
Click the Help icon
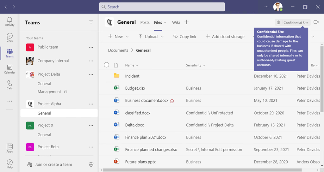pyautogui.click(x=9, y=164)
